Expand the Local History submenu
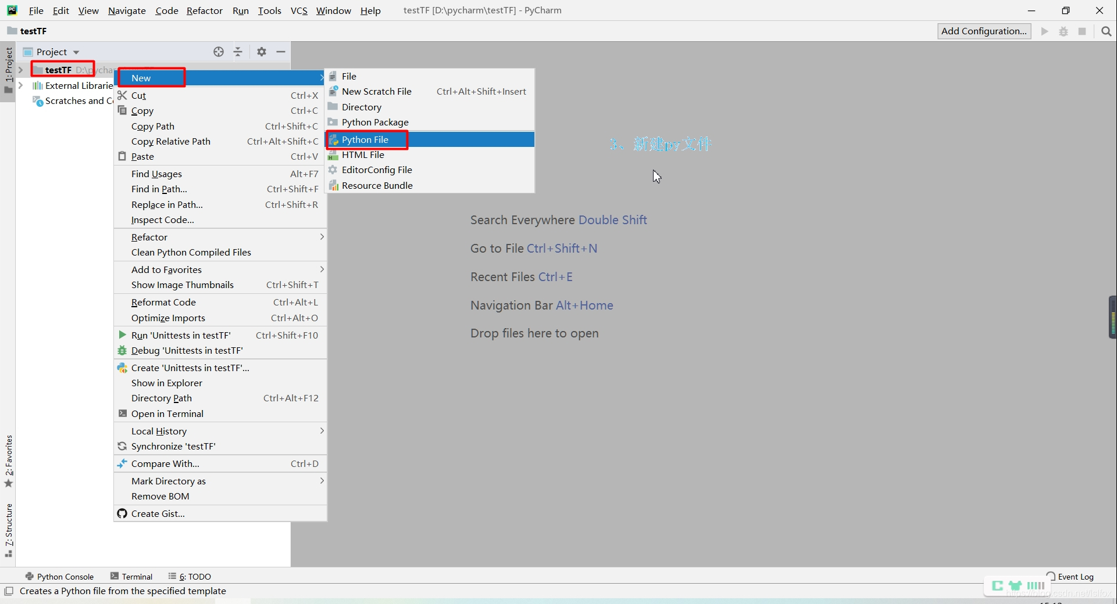This screenshot has height=604, width=1117. click(220, 431)
